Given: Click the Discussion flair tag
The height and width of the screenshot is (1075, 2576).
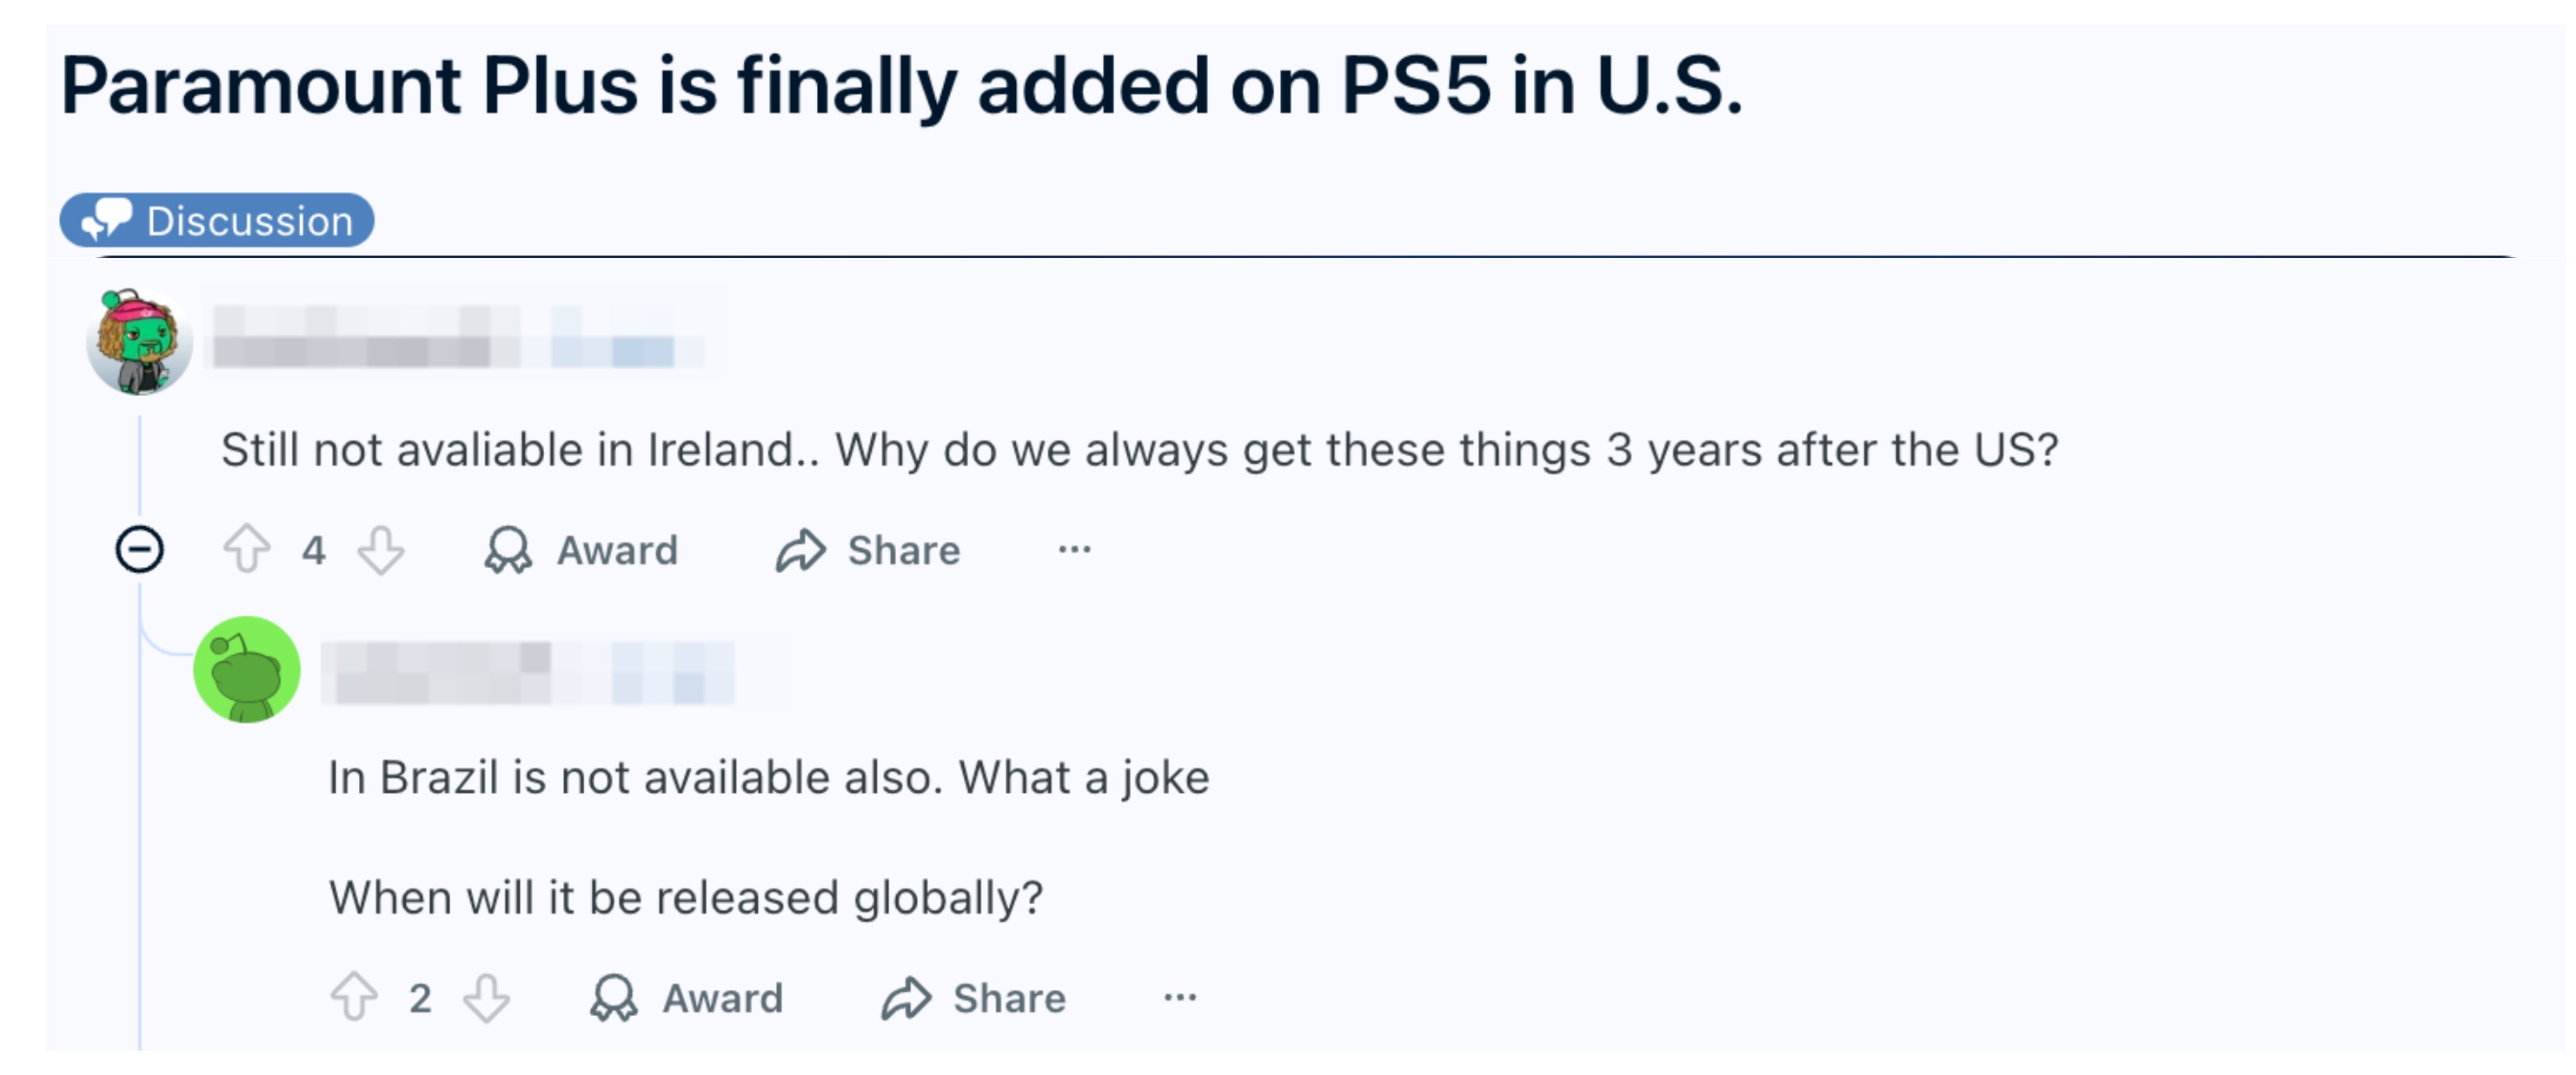Looking at the screenshot, I should click(x=217, y=221).
